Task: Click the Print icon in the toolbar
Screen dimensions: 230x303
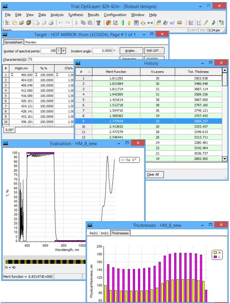Action: tap(51, 23)
